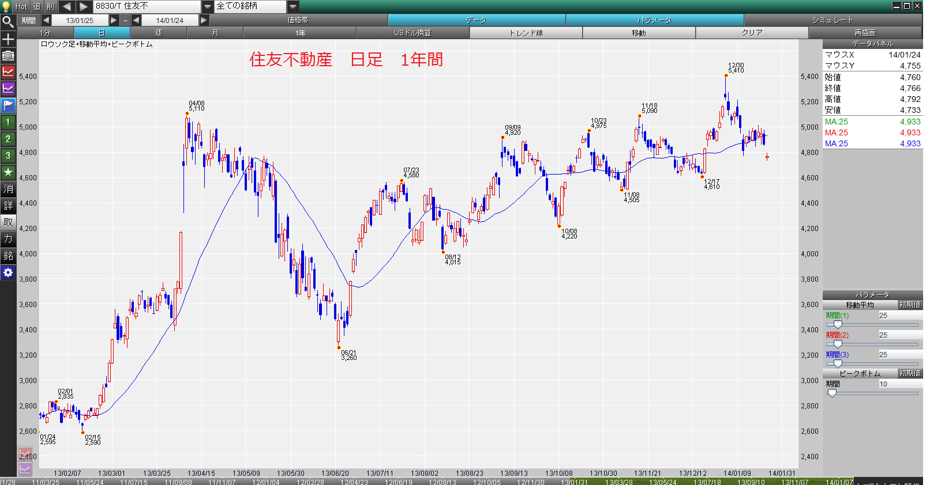Select the 1分 timeframe tab

pos(46,33)
